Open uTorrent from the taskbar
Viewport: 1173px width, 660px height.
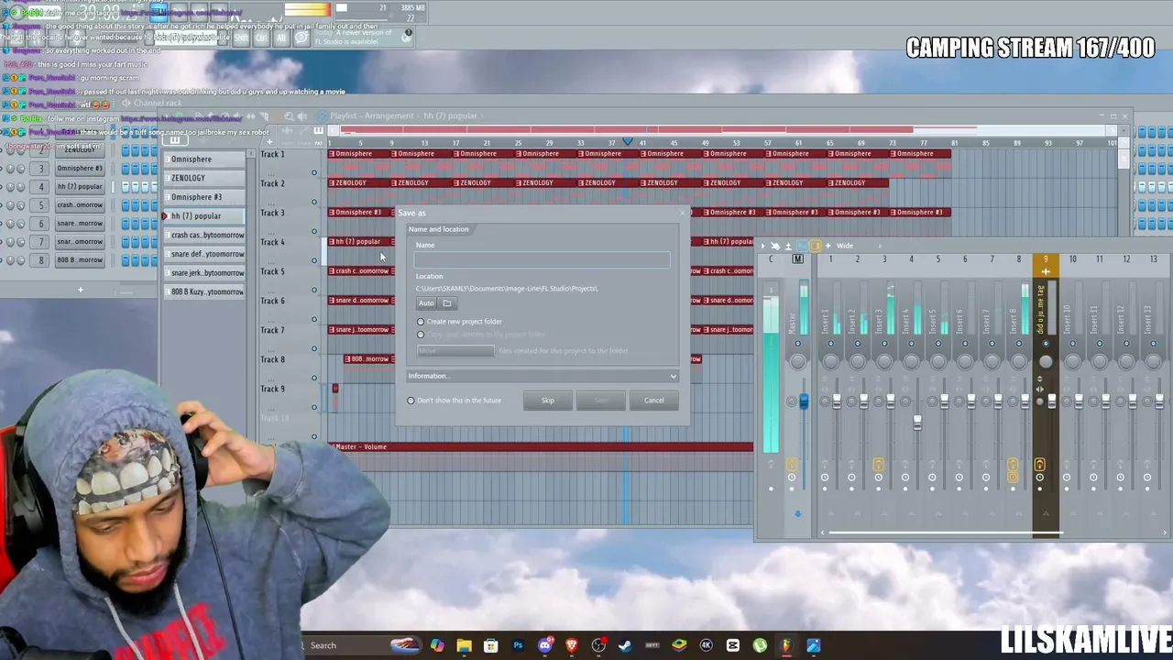[x=760, y=645]
